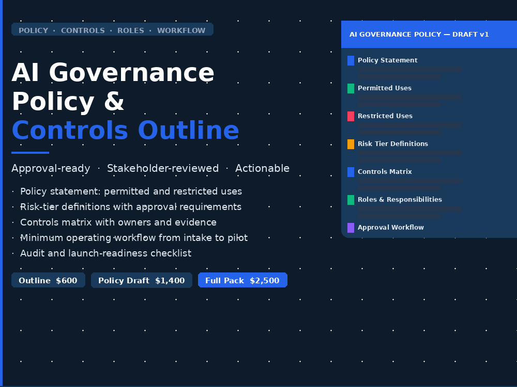Screen dimensions: 517x387
Task: Click the 'Actionable' tagline word
Action: (x=263, y=168)
